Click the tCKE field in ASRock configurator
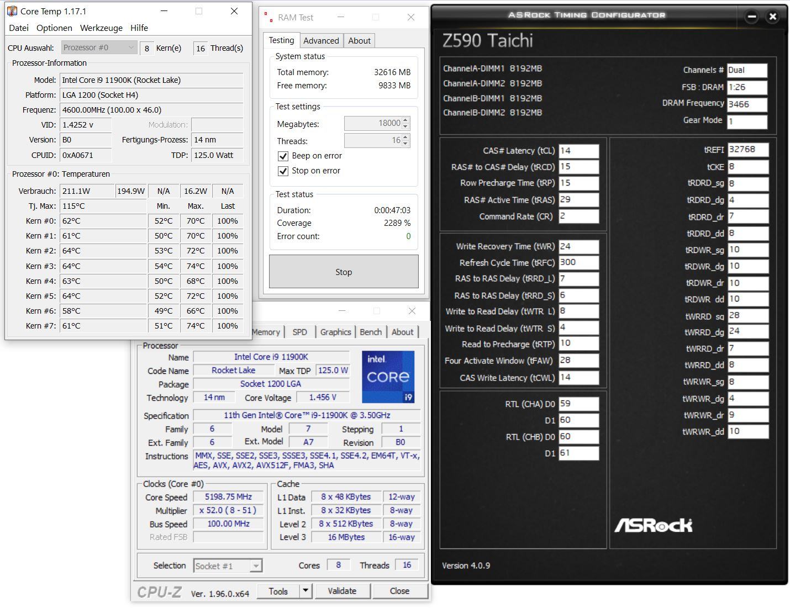Viewport: 790px width, 608px height. click(748, 167)
